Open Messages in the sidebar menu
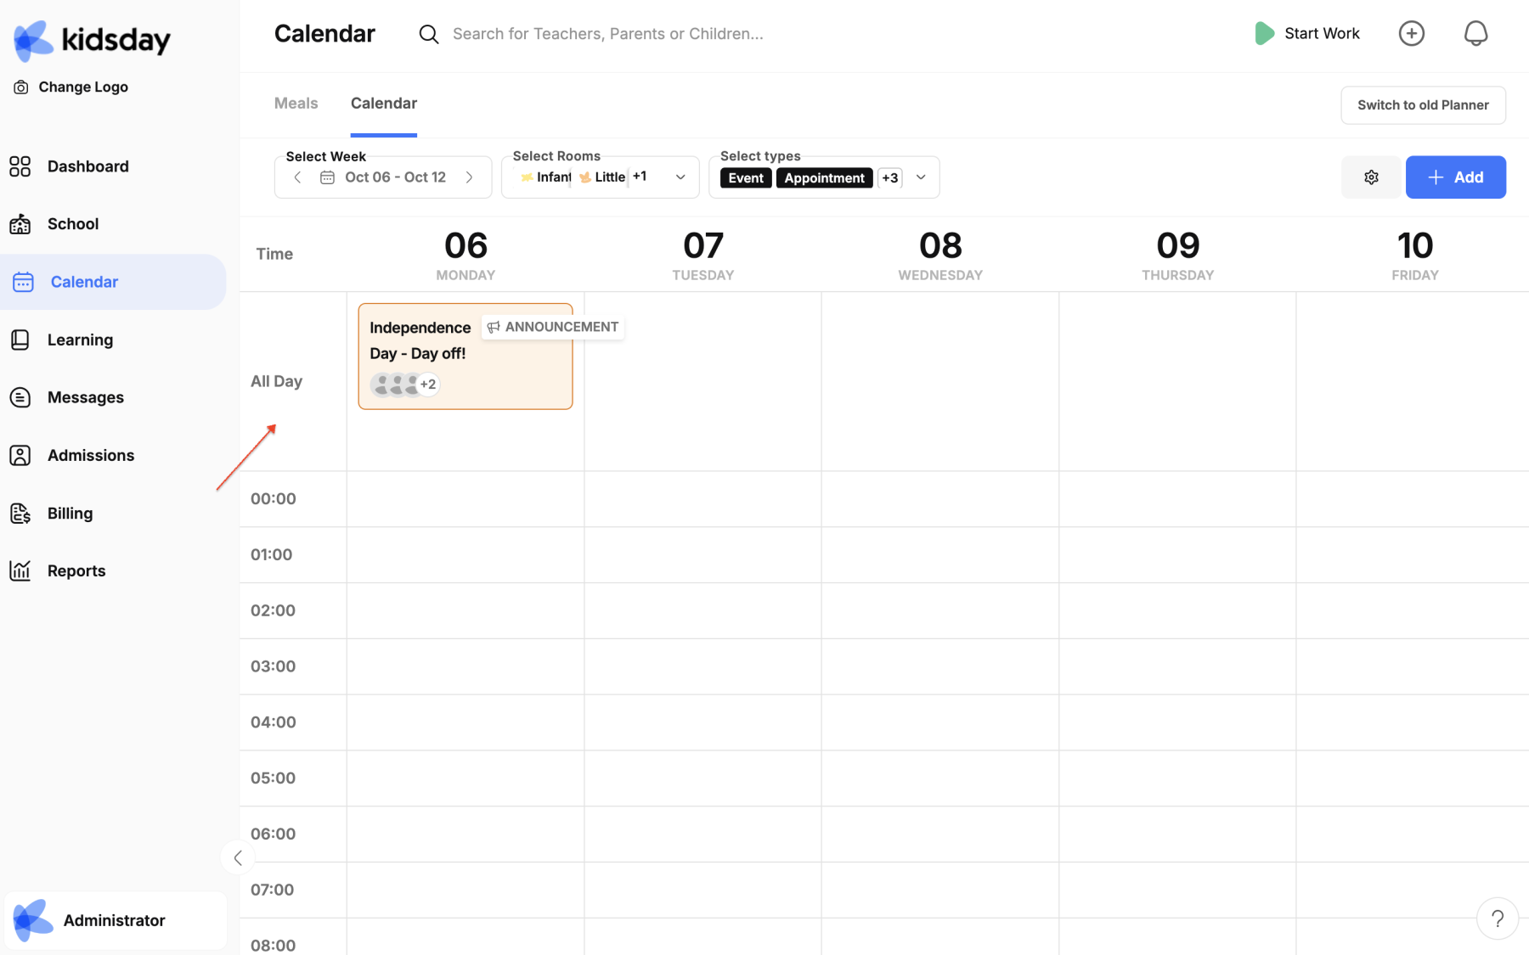Viewport: 1529px width, 955px height. click(85, 397)
